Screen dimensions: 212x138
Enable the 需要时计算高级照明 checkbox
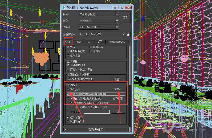point(68,69)
